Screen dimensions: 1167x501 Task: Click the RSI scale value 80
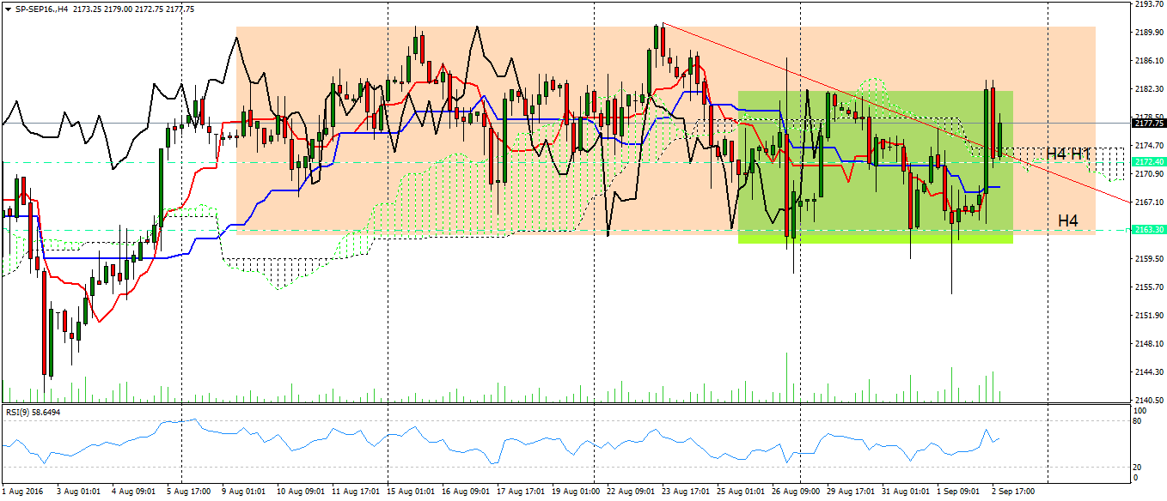1139,421
